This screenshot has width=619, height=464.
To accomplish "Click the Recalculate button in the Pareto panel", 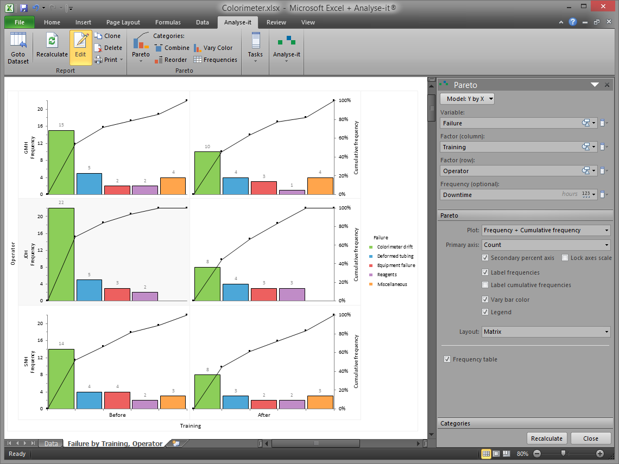I will coord(547,438).
